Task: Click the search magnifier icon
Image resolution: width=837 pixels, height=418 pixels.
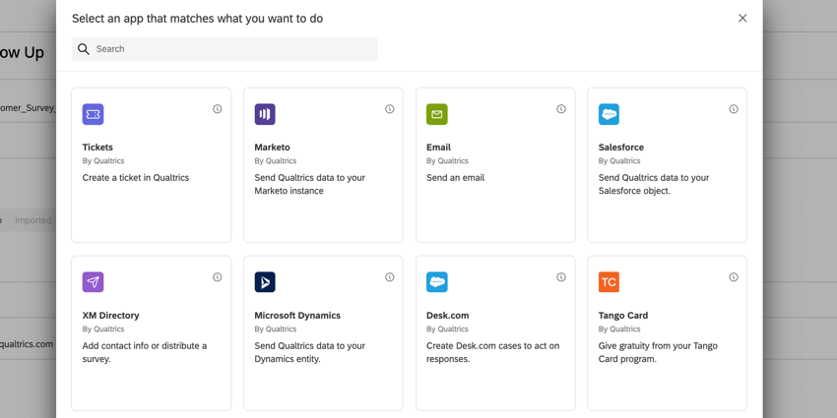Action: coord(84,49)
